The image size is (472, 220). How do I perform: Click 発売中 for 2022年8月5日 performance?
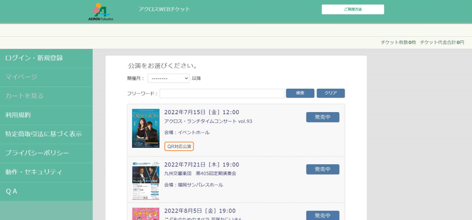point(322,216)
